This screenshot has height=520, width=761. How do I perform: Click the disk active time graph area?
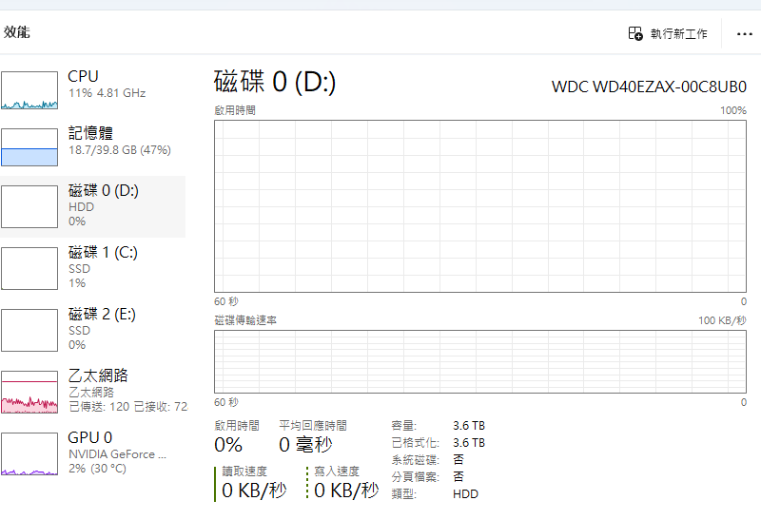(480, 205)
